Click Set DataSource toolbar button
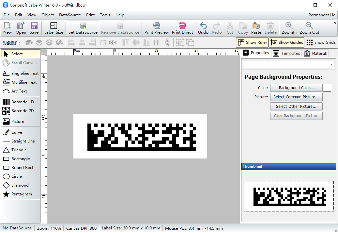Viewport: 338px width, 233px height. [83, 28]
